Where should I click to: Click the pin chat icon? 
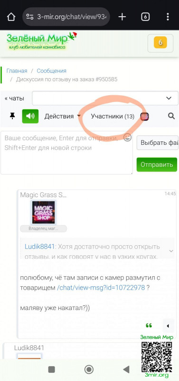pyautogui.click(x=12, y=116)
